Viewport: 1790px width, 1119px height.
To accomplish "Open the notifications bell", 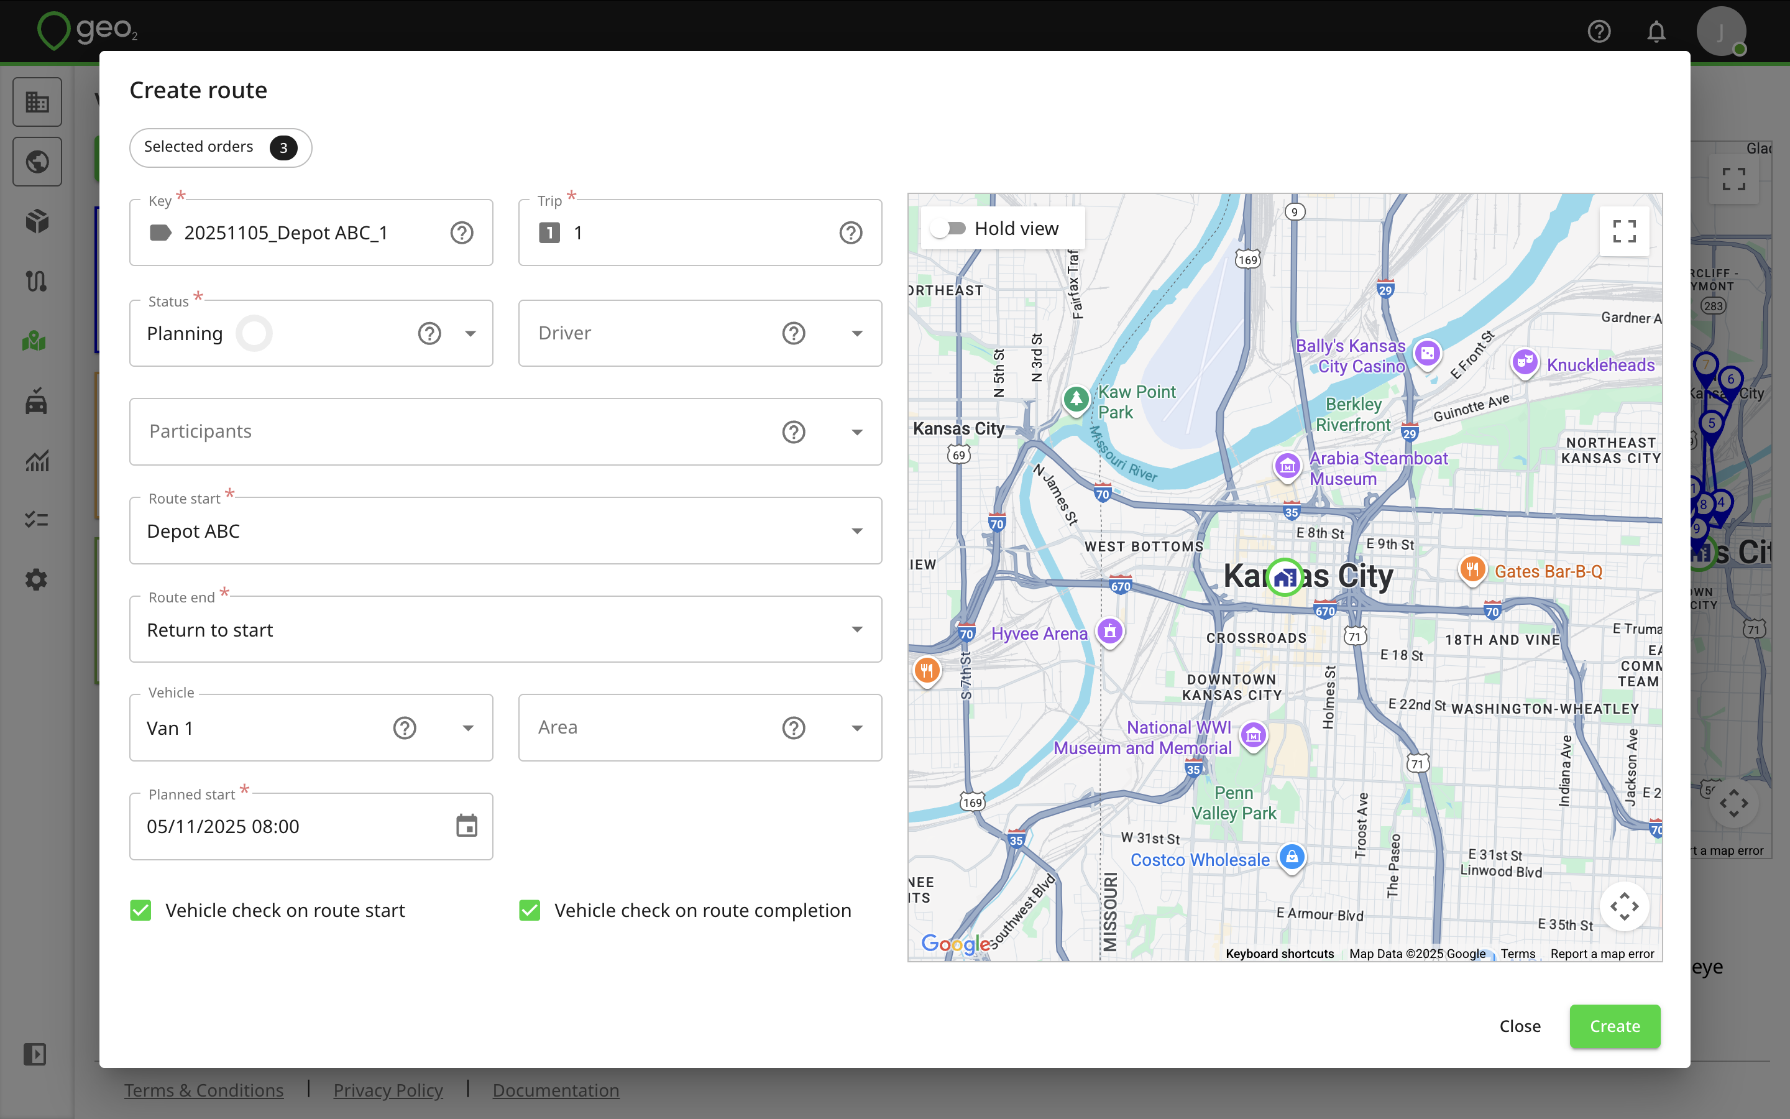I will click(x=1656, y=31).
